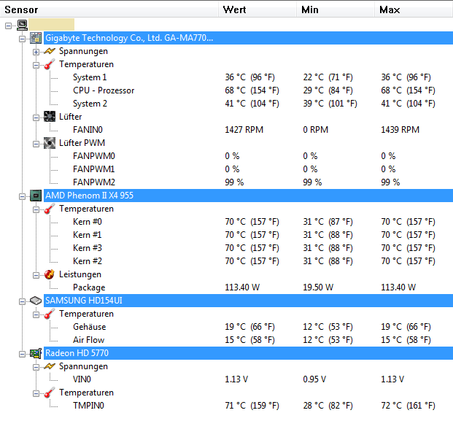Click the Max column header
The image size is (453, 421).
pyautogui.click(x=414, y=9)
